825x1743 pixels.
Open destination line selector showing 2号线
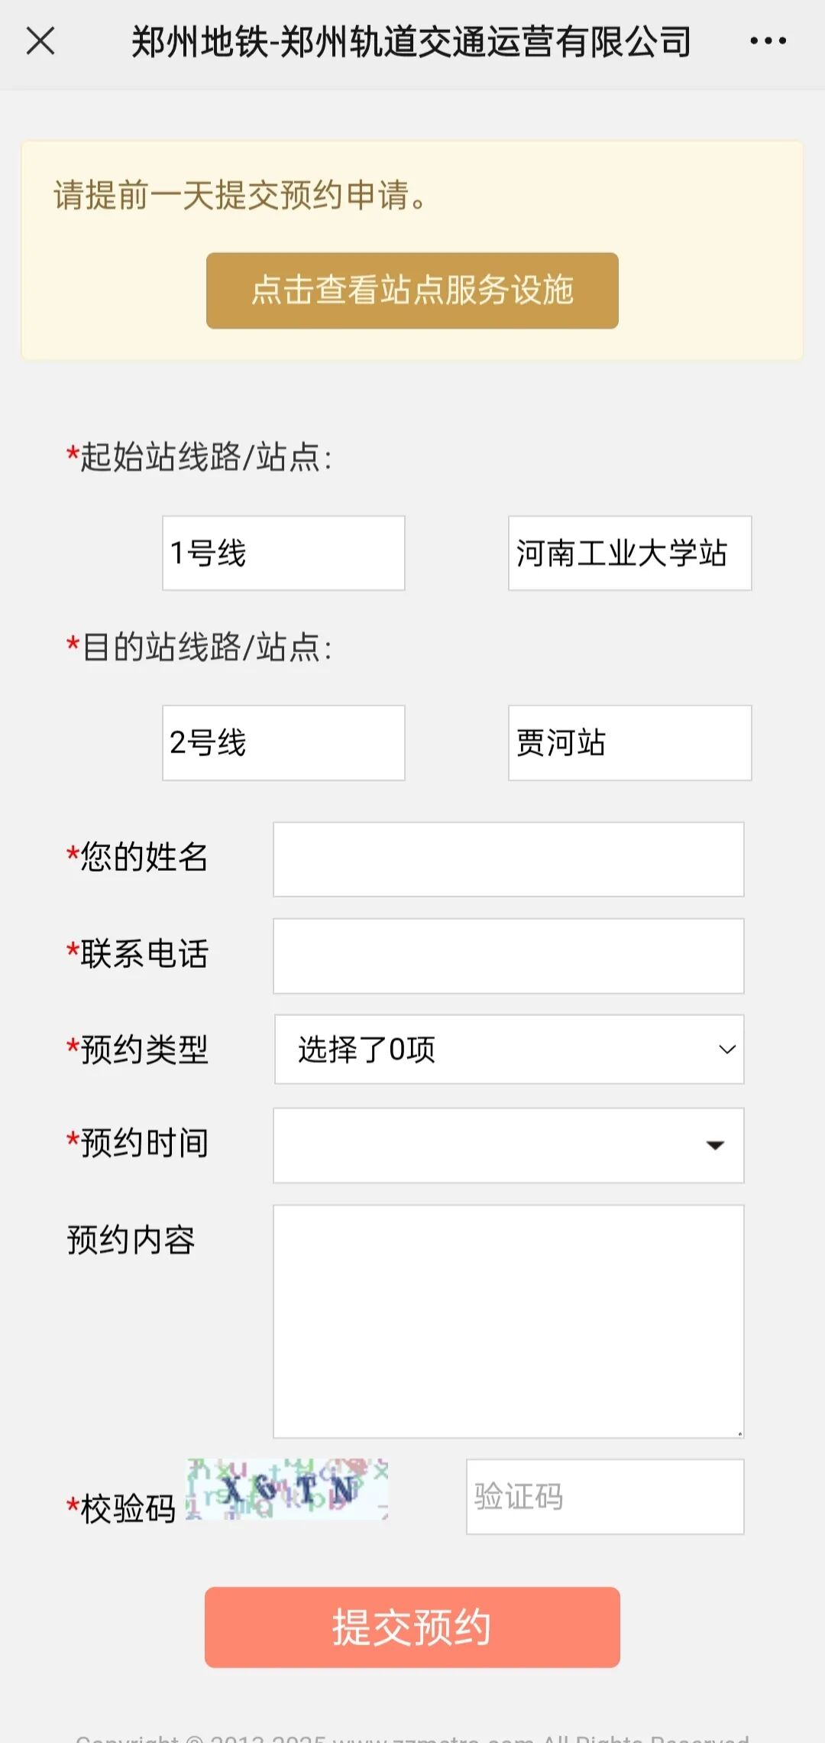[283, 742]
